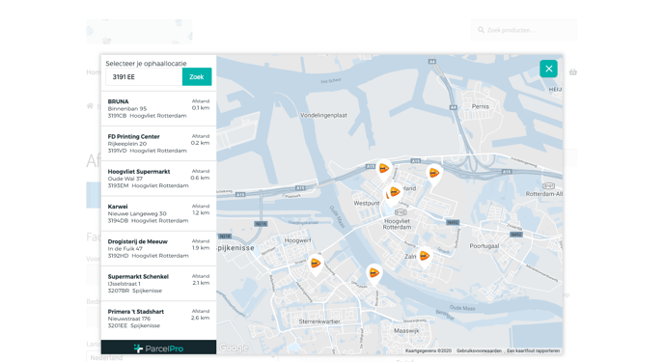Select Hoogvliet Supermarkt location
This screenshot has height=362, width=664.
point(158,179)
